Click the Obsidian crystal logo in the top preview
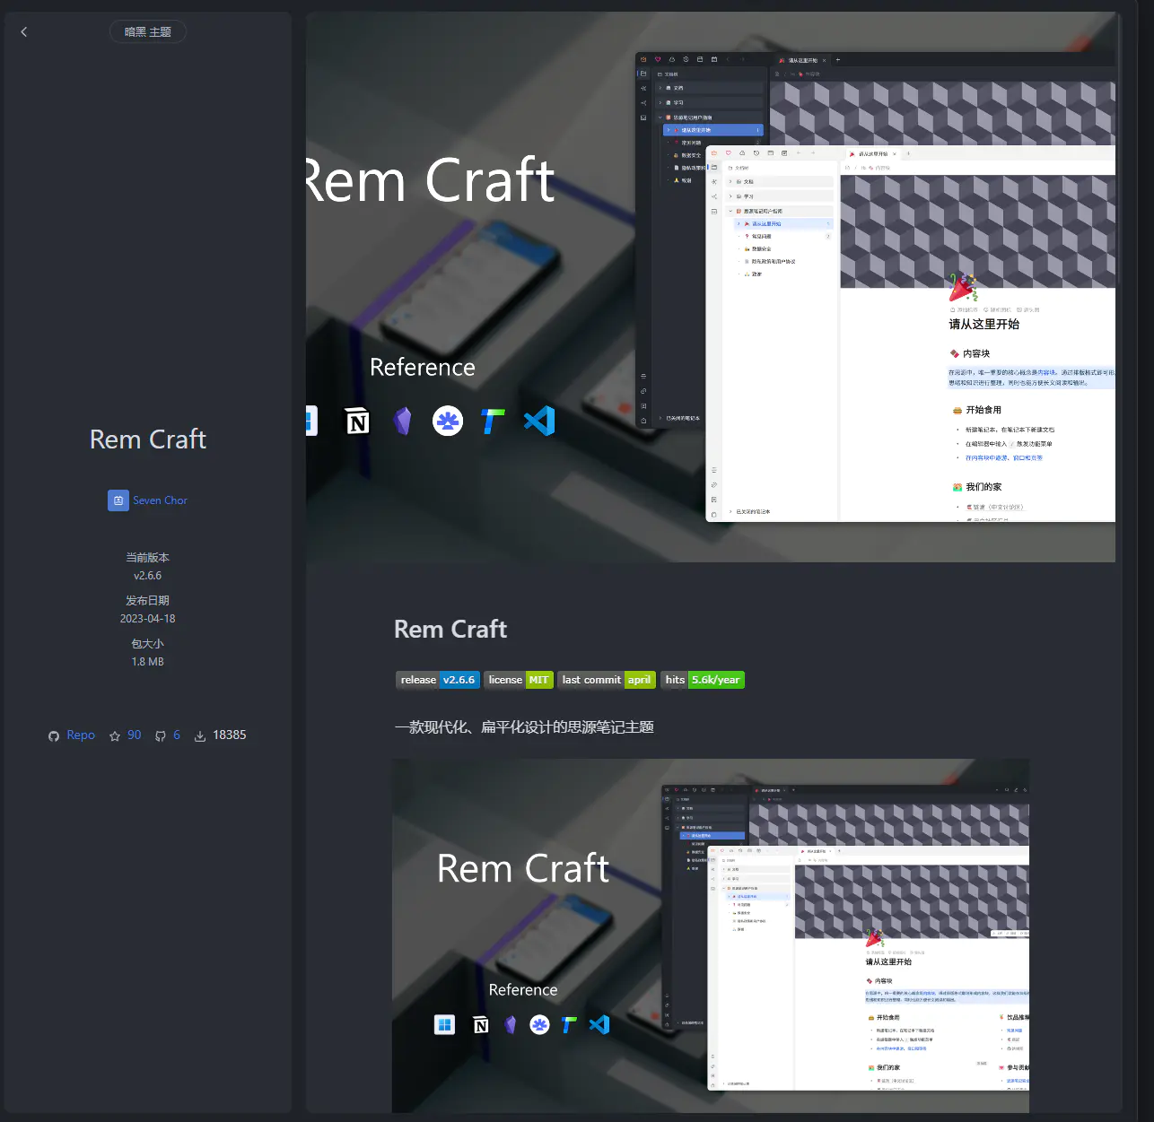Screen dimensions: 1154x1122 pyautogui.click(x=403, y=421)
